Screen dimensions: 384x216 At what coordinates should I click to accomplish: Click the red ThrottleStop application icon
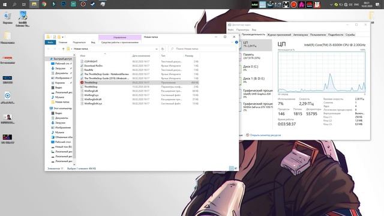tap(82, 83)
